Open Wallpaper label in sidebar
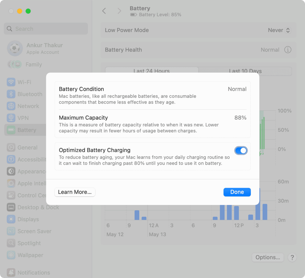Image resolution: width=305 pixels, height=278 pixels. pos(30,255)
